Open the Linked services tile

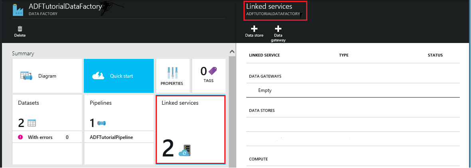[190, 129]
